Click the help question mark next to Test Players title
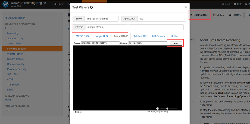 pos(92,8)
